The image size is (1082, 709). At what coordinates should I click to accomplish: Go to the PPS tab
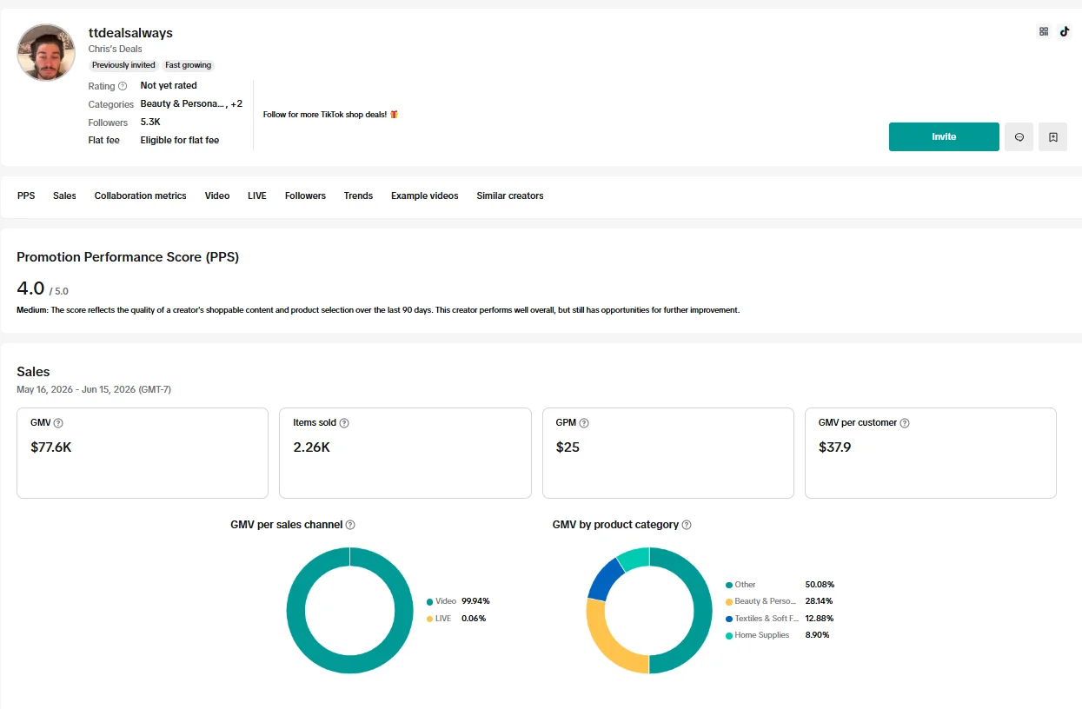pyautogui.click(x=26, y=195)
